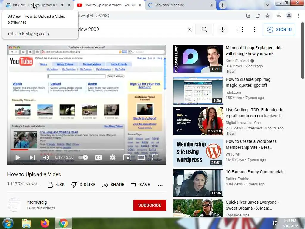305x229 pixels.
Task: Open Quicksilver Saves Everyone video title
Action: [252, 205]
